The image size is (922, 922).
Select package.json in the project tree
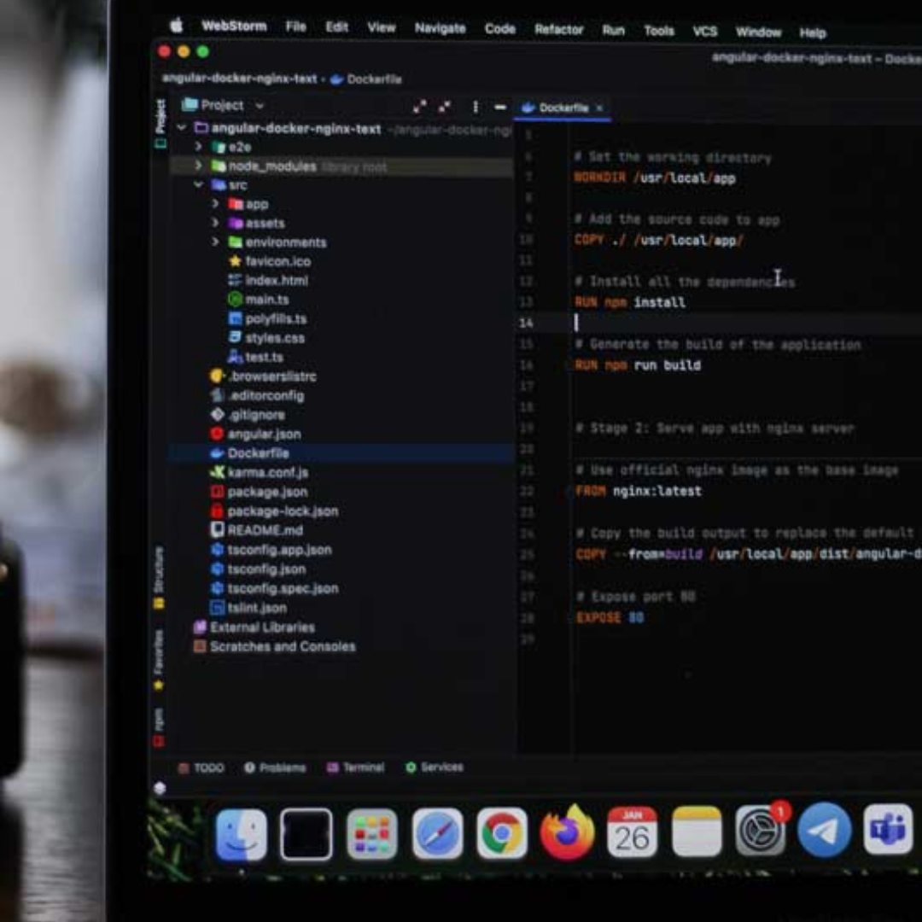(x=266, y=492)
